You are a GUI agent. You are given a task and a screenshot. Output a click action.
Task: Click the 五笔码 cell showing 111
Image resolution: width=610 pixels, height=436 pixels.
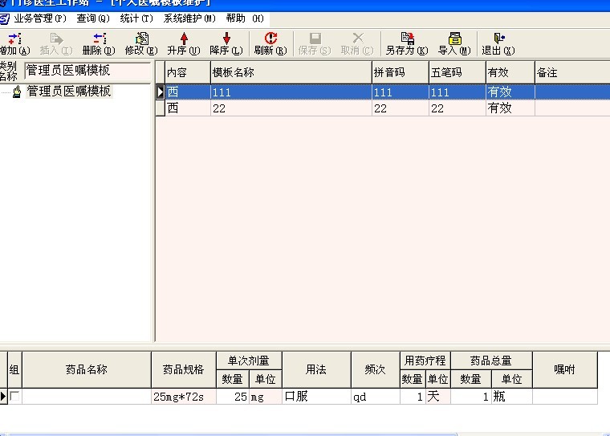pos(458,92)
